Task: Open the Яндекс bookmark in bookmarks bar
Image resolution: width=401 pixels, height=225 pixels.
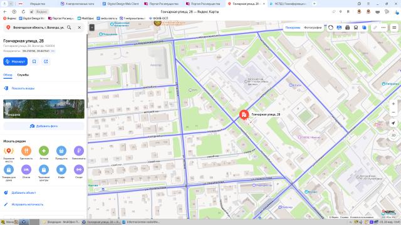Action: tap(10, 18)
